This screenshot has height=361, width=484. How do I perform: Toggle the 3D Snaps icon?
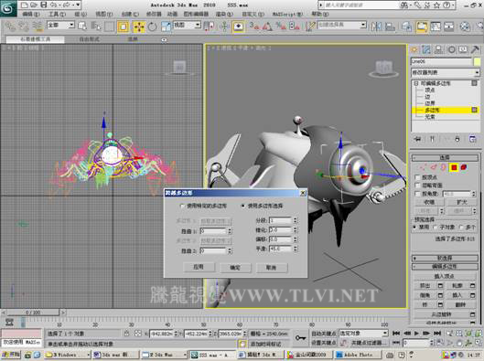click(254, 27)
